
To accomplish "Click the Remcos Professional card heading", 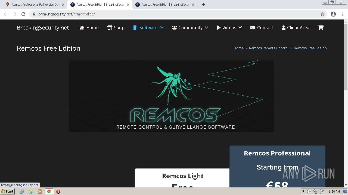I will tap(277, 153).
